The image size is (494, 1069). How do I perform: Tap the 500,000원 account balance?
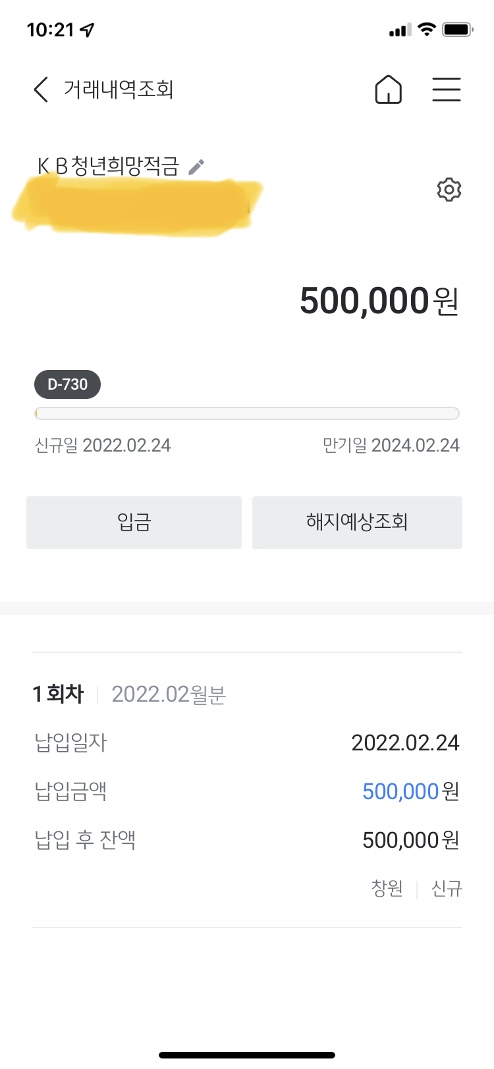tap(379, 301)
